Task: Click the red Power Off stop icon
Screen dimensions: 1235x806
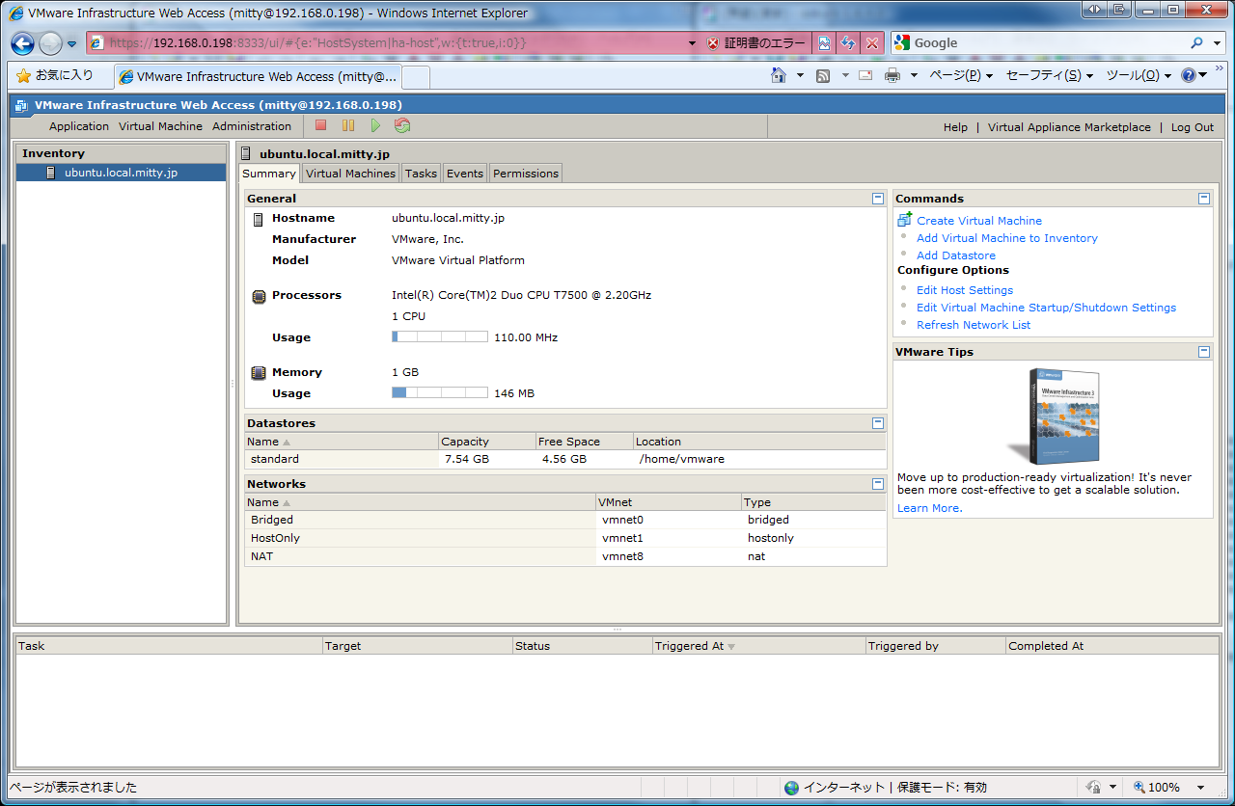Action: 321,125
